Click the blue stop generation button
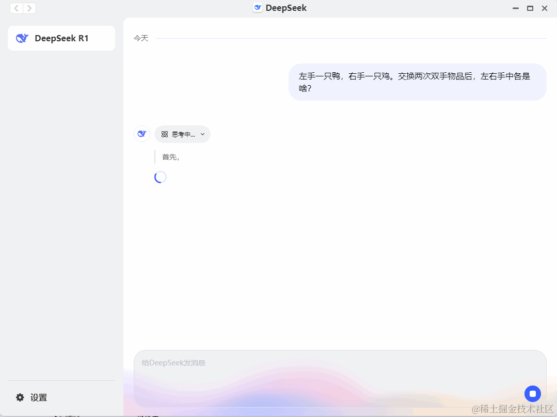The width and height of the screenshot is (557, 417). pyautogui.click(x=532, y=393)
